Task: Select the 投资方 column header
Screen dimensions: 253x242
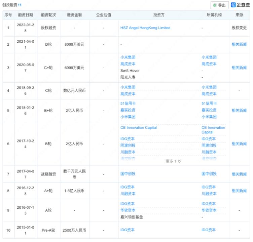Action: pos(159,15)
